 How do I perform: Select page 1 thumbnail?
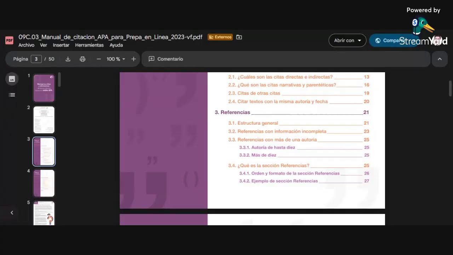44,88
